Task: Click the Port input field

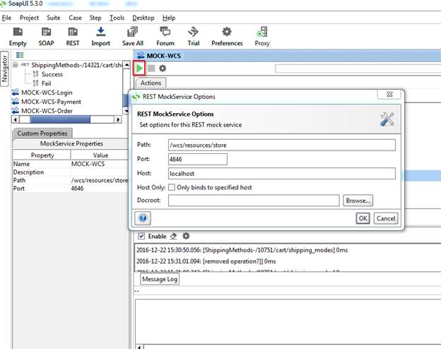Action: point(198,159)
